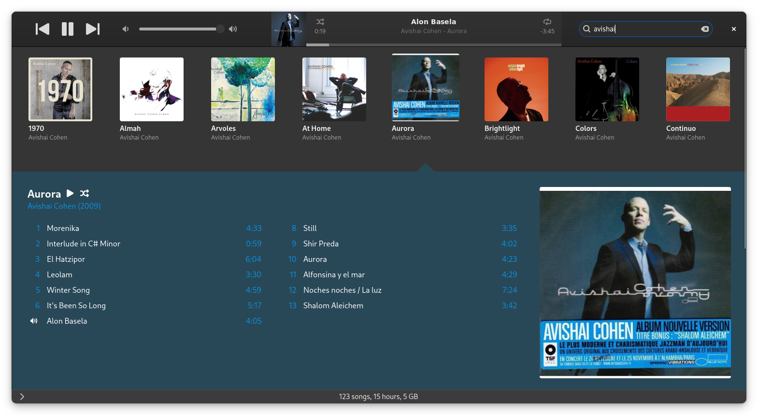Play track 8 Still
Screen dimensions: 758x415
click(401, 228)
